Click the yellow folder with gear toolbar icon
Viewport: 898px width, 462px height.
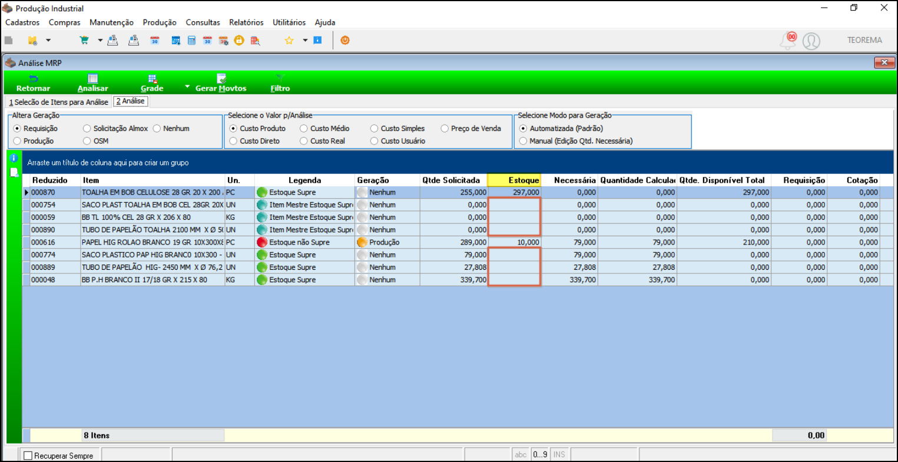tap(32, 41)
